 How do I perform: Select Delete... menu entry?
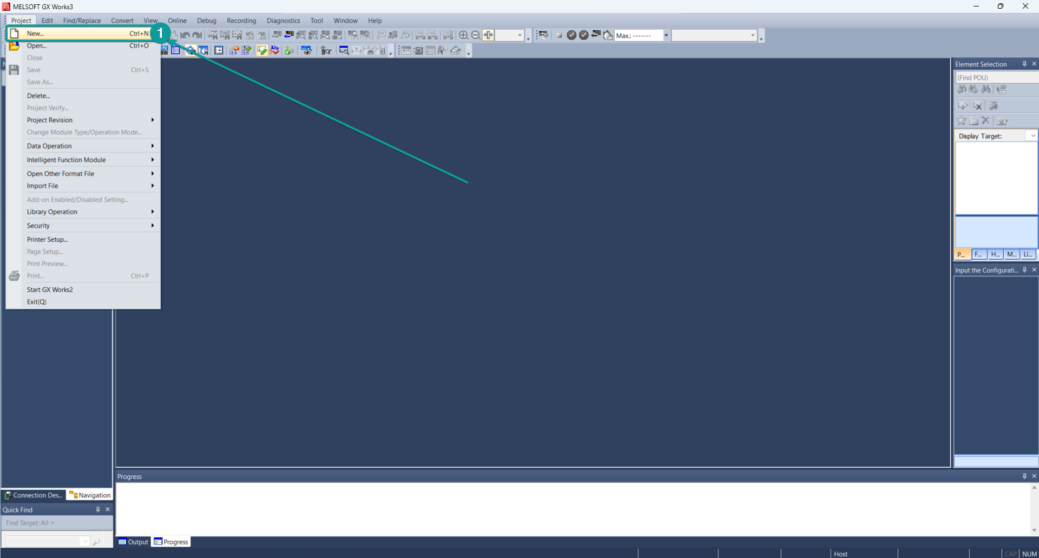82,96
